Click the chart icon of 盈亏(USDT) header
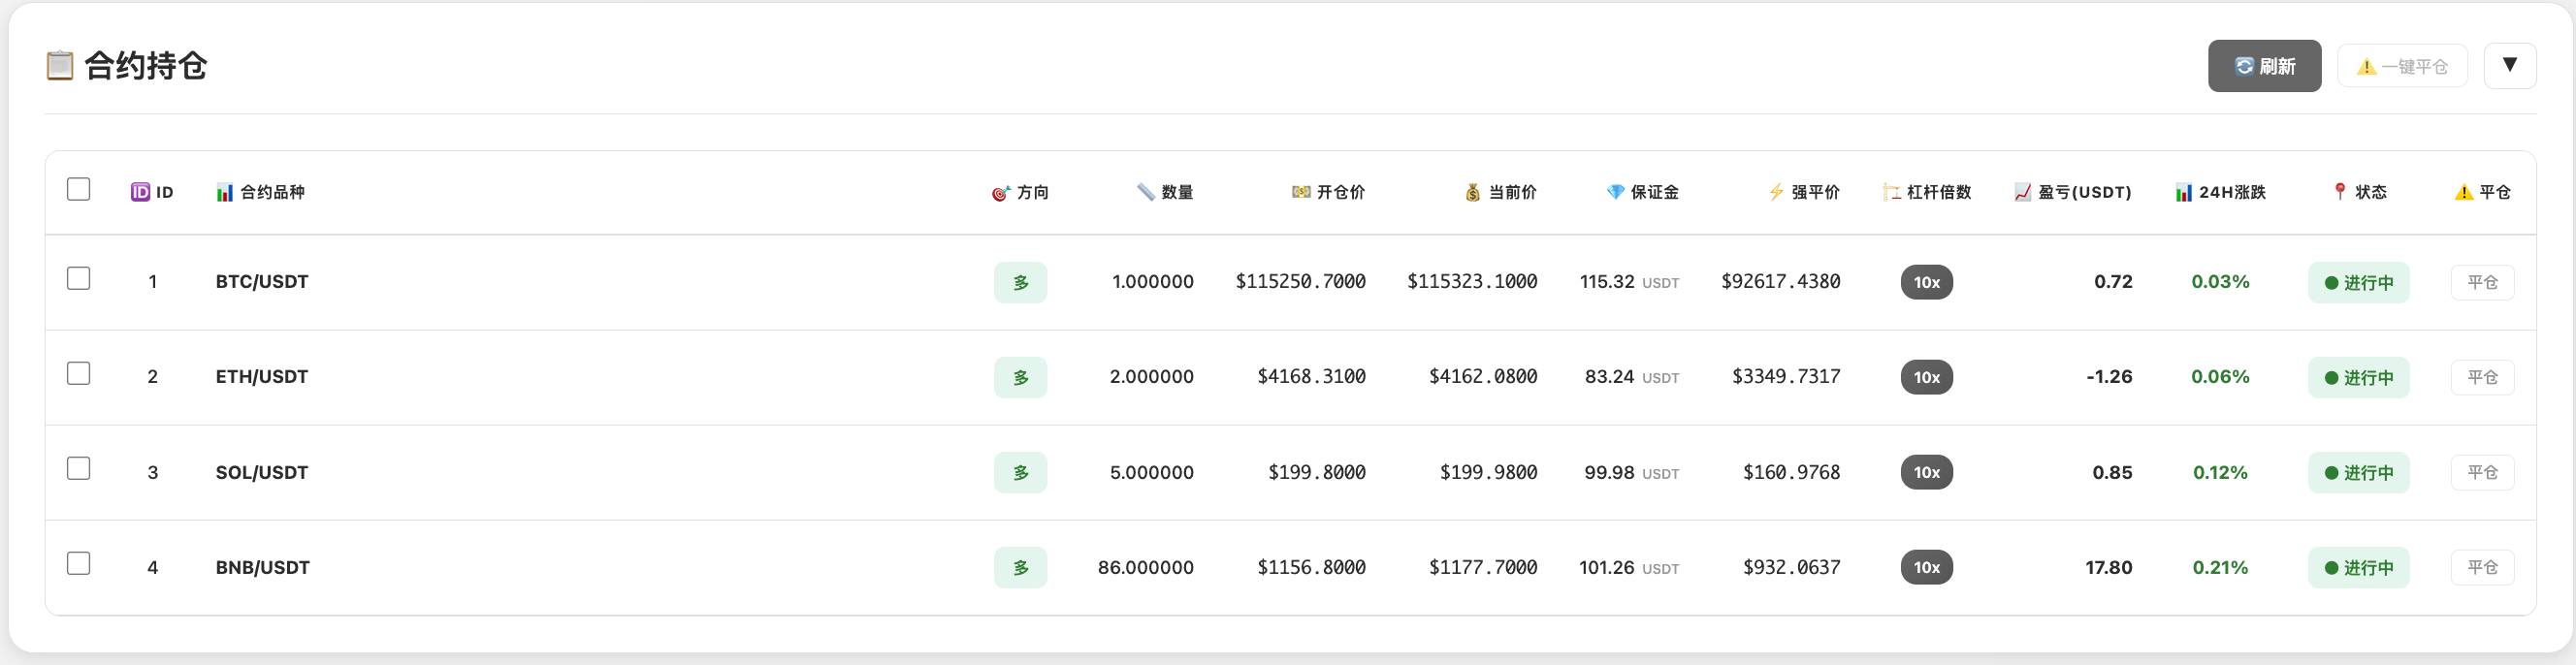The height and width of the screenshot is (665, 2576). point(2023,192)
